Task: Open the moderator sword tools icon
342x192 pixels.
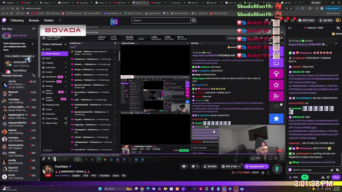Action: (x=323, y=177)
